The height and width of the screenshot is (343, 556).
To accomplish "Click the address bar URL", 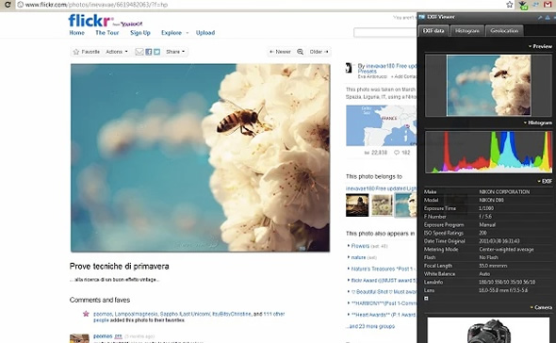I will click(x=96, y=5).
